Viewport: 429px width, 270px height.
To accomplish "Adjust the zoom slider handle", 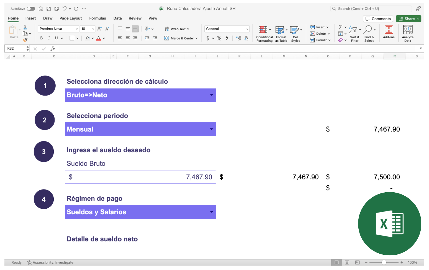I will (x=384, y=263).
